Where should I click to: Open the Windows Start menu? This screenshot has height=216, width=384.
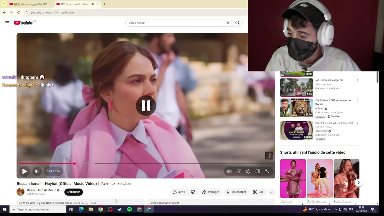pos(5,209)
